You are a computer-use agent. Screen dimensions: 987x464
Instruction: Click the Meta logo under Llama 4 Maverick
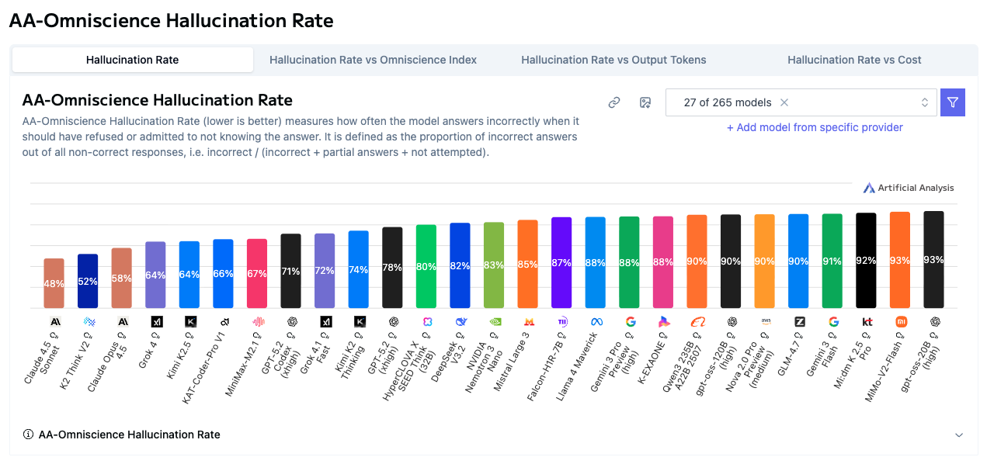pyautogui.click(x=596, y=321)
